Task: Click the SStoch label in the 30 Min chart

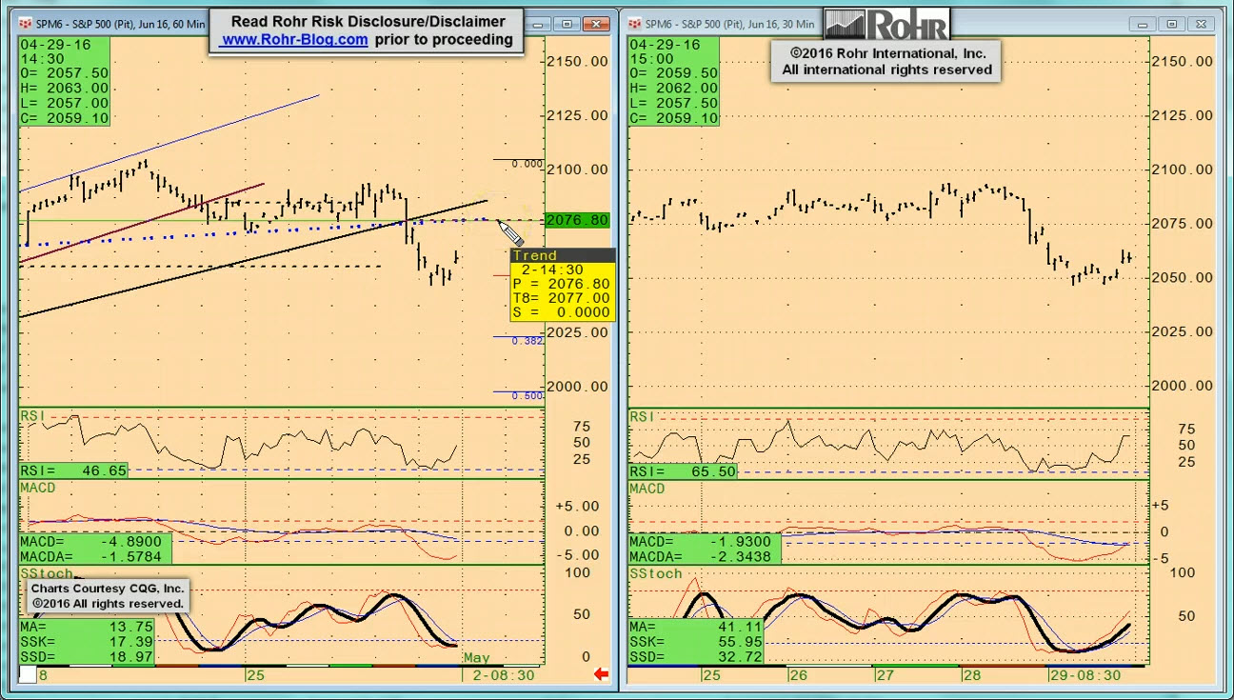Action: [x=655, y=573]
